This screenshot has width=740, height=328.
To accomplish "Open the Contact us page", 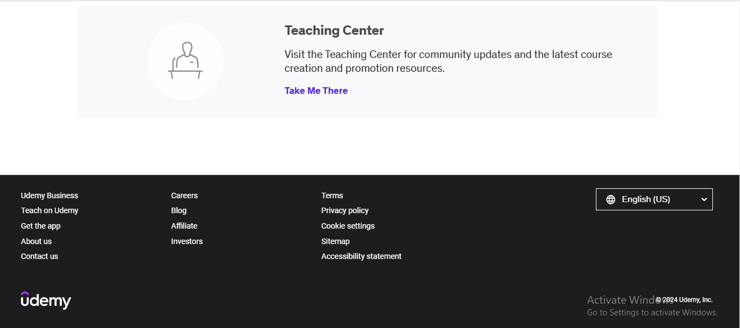I will 39,256.
